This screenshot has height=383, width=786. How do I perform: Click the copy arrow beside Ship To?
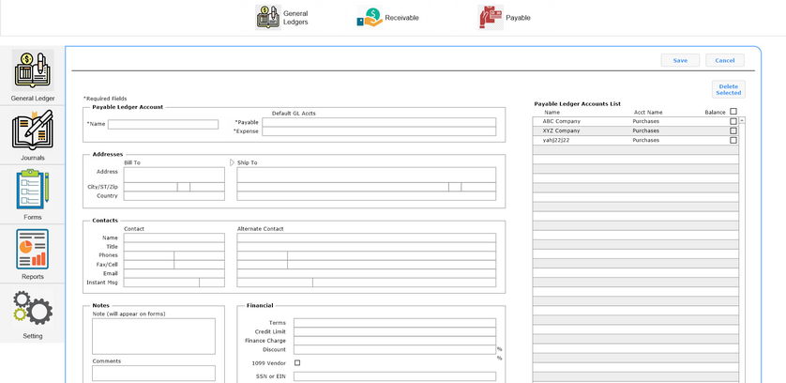[232, 162]
